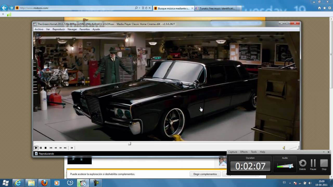Stop loading the page with the X in the address bar

tap(150, 8)
